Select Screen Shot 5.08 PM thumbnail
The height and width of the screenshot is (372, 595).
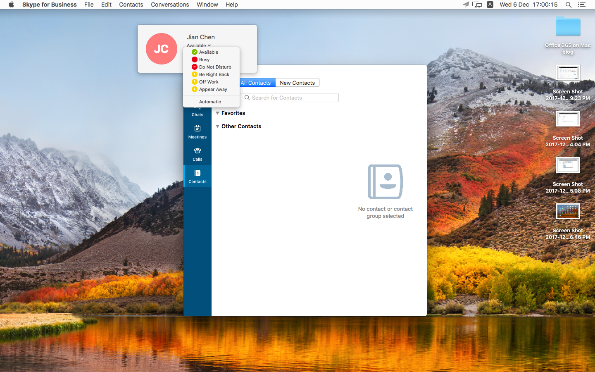click(568, 165)
